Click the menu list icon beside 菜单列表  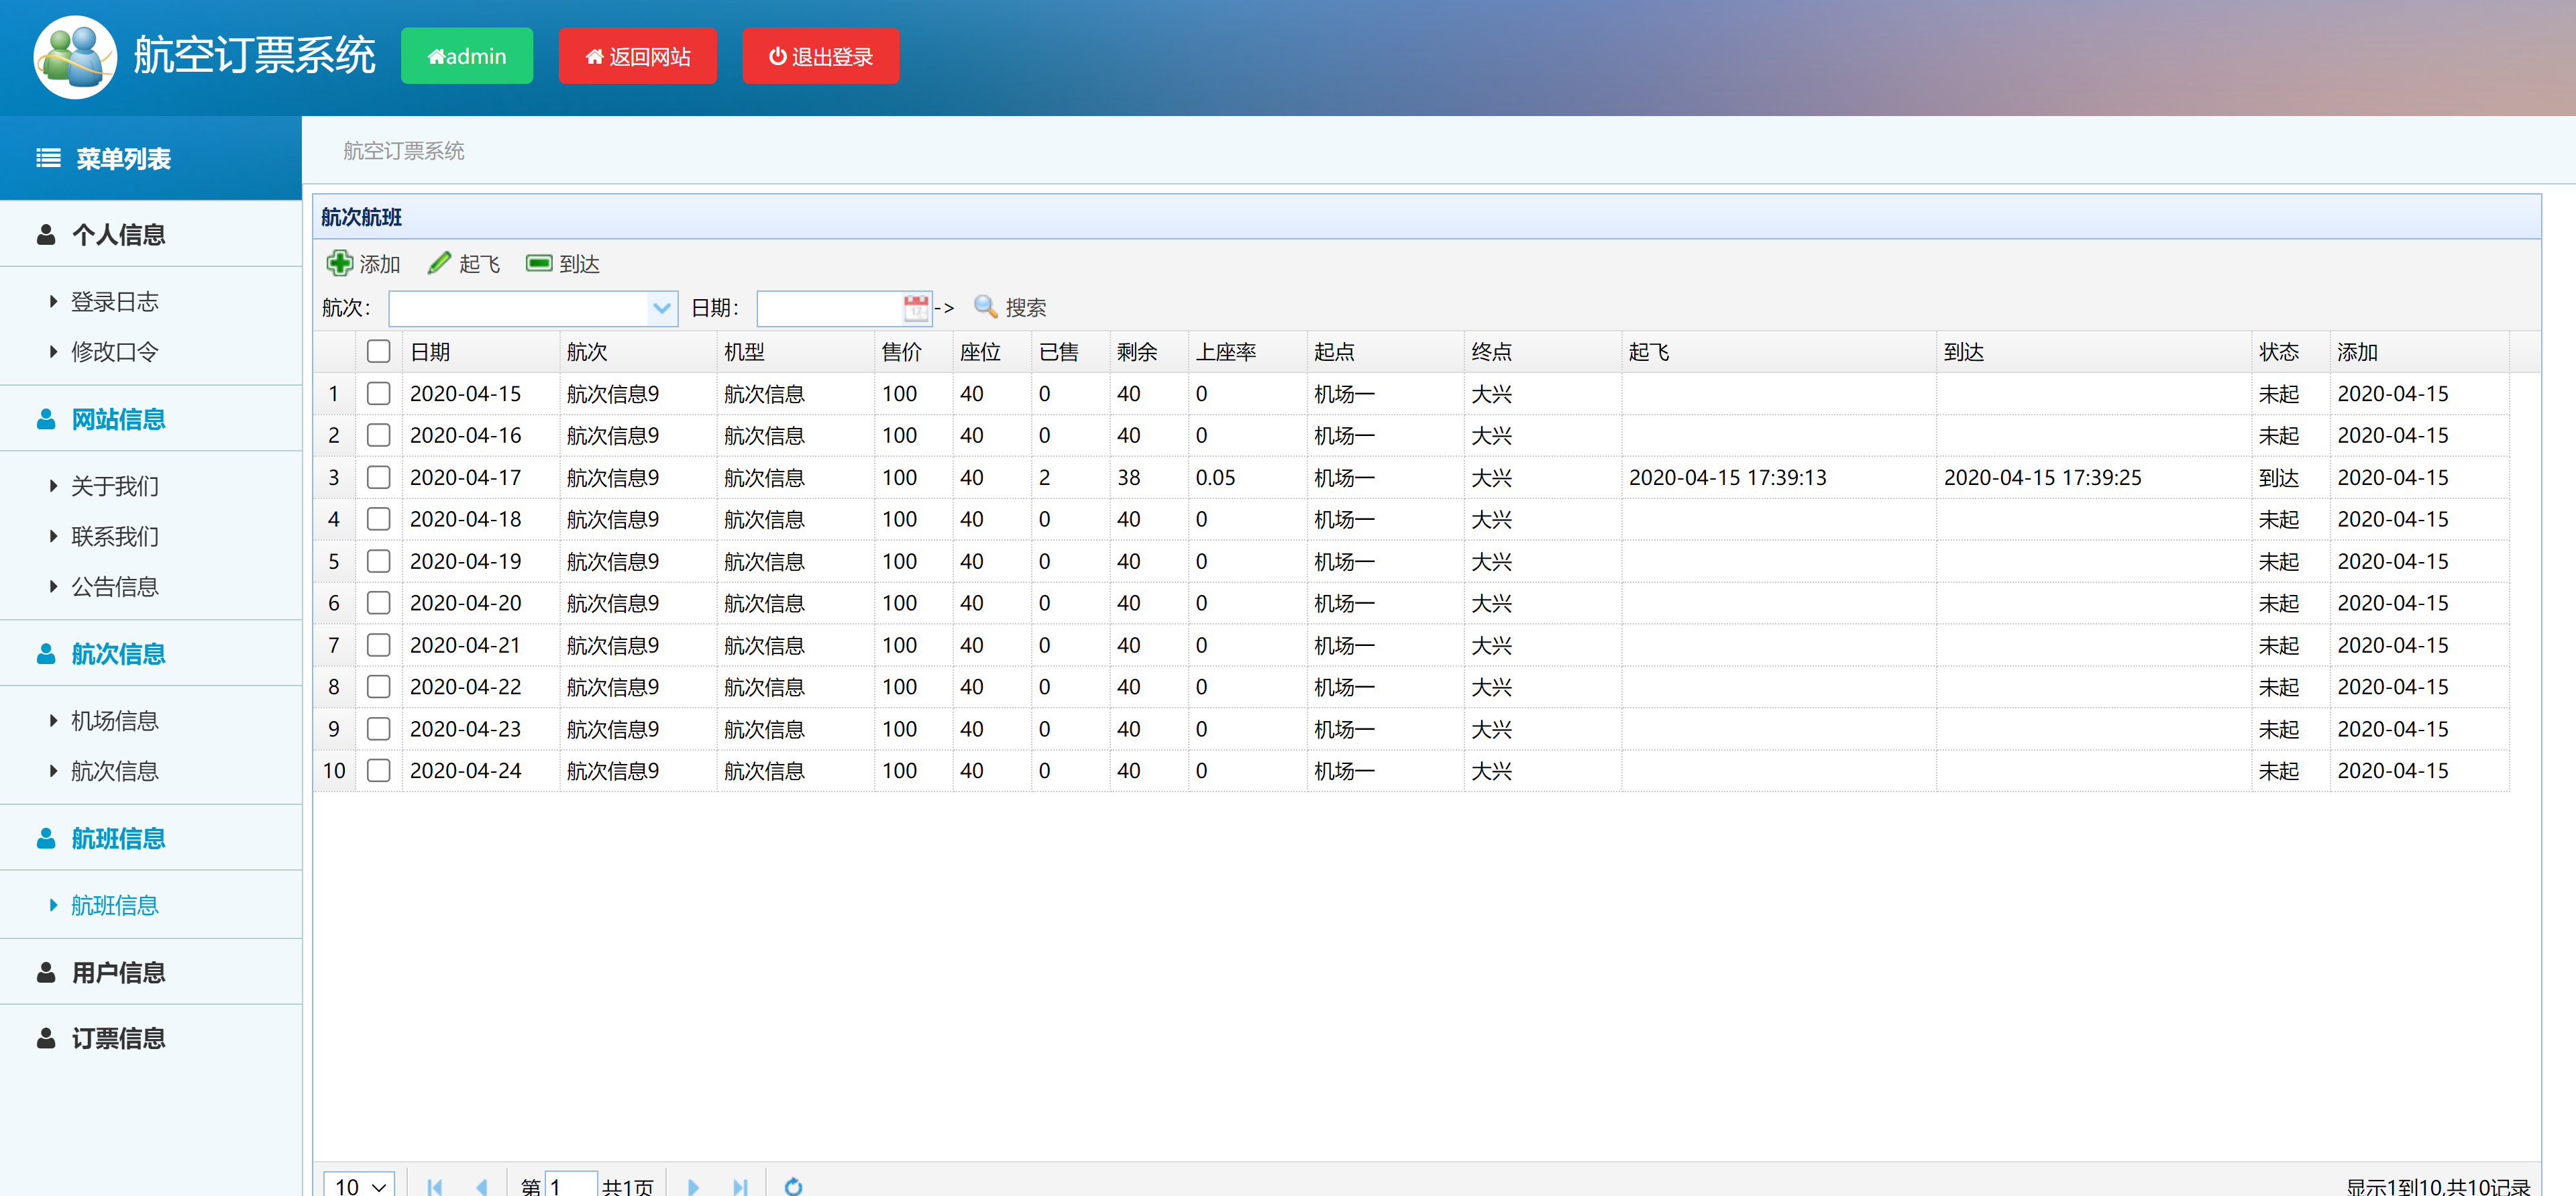click(x=47, y=158)
